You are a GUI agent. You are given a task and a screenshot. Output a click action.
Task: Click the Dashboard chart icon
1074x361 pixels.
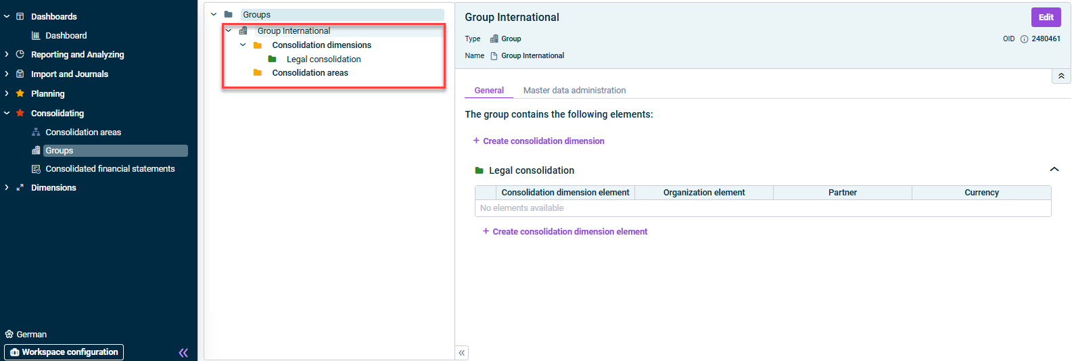(36, 35)
